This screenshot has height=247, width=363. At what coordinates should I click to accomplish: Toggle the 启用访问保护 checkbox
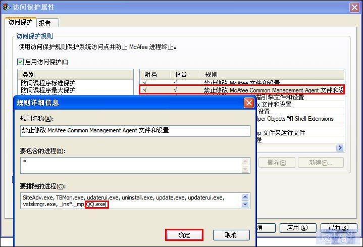pos(20,62)
